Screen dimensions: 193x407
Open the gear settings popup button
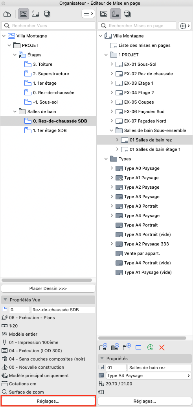(x=185, y=26)
